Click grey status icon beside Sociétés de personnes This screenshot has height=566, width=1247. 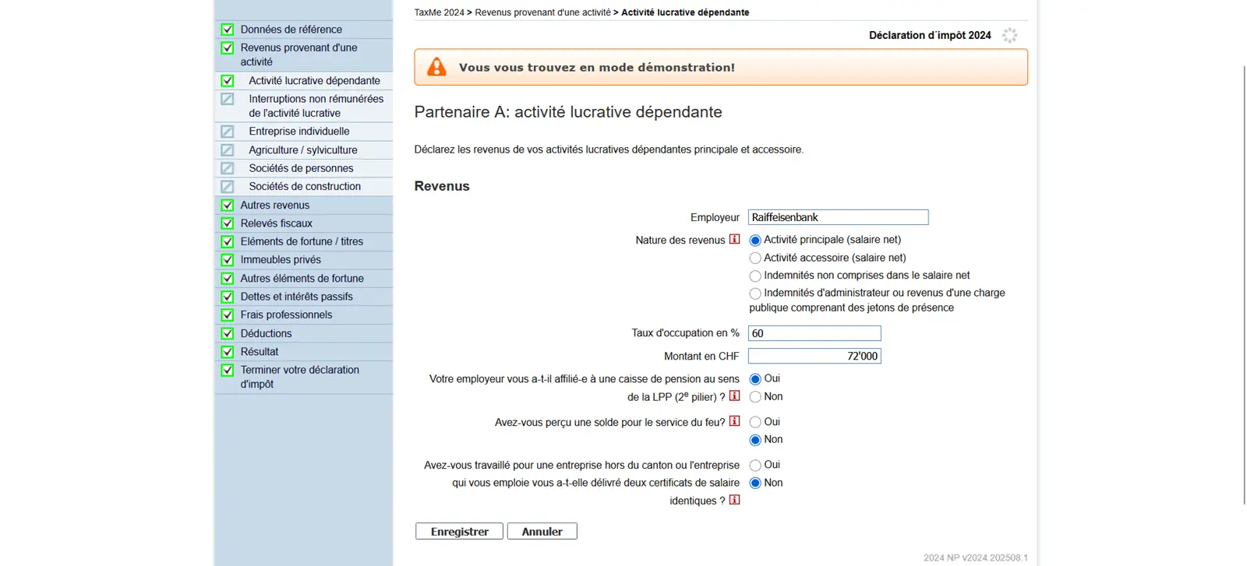pyautogui.click(x=228, y=168)
